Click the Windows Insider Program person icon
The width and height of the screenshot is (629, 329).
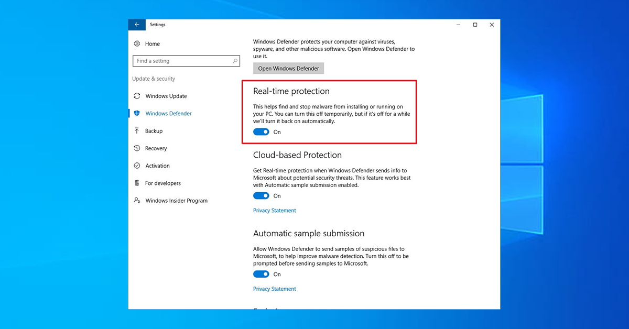tap(137, 201)
